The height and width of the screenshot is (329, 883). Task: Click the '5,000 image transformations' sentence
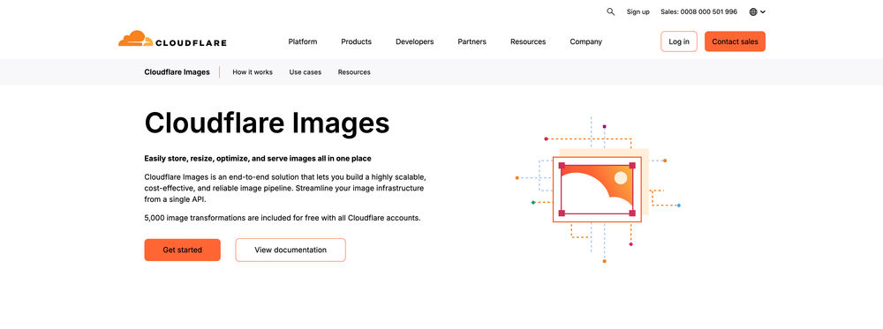[283, 218]
